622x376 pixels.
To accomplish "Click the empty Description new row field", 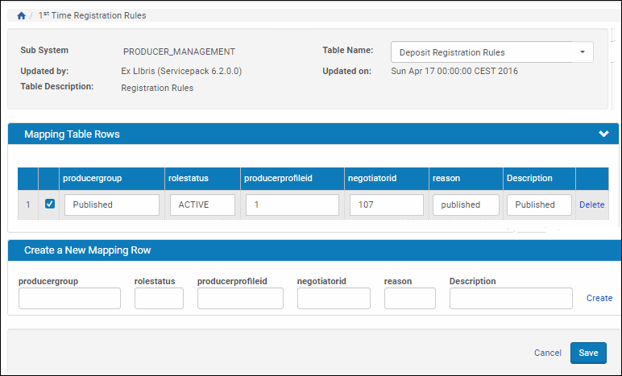I will pos(511,299).
